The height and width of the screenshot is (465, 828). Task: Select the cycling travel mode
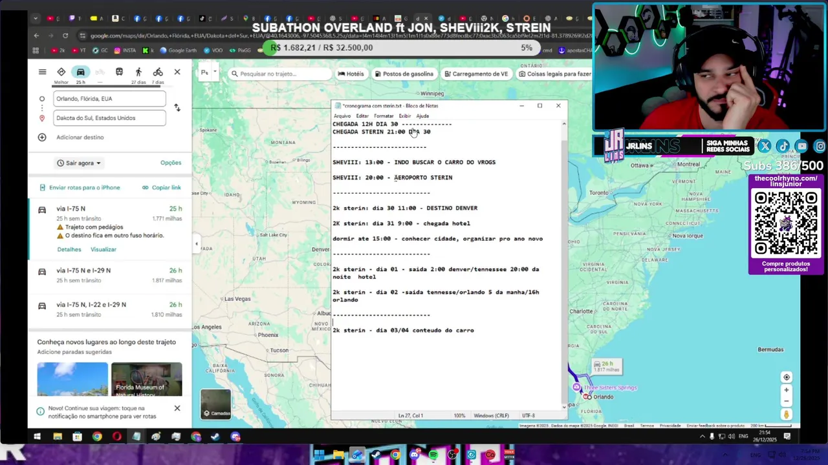(x=158, y=72)
